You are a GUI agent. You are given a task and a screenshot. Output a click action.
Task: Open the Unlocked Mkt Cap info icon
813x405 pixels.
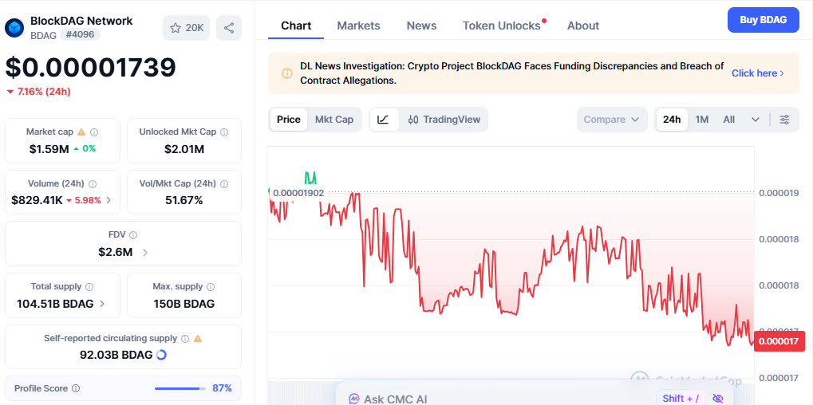[224, 132]
